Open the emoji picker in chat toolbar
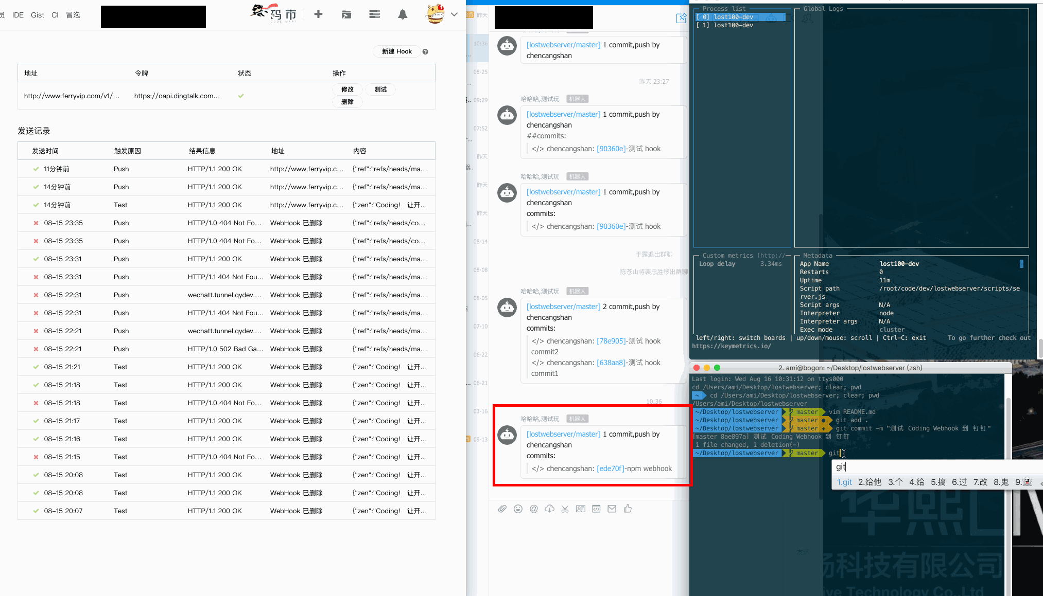The image size is (1043, 596). click(518, 509)
